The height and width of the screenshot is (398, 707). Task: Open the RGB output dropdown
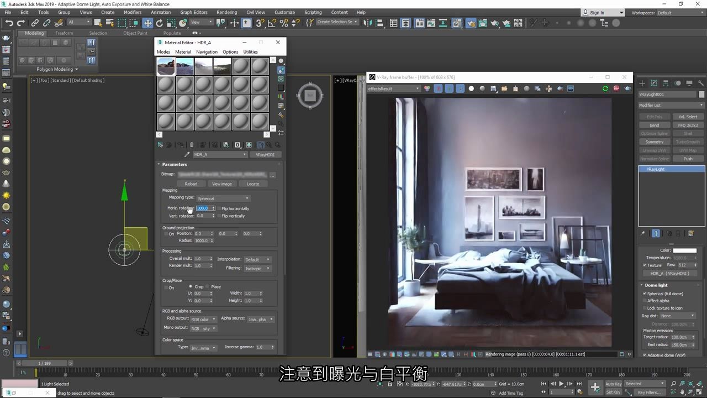[x=203, y=319]
